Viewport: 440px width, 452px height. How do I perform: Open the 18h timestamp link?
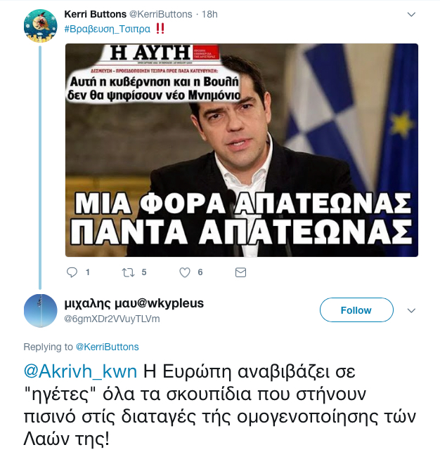pyautogui.click(x=209, y=14)
